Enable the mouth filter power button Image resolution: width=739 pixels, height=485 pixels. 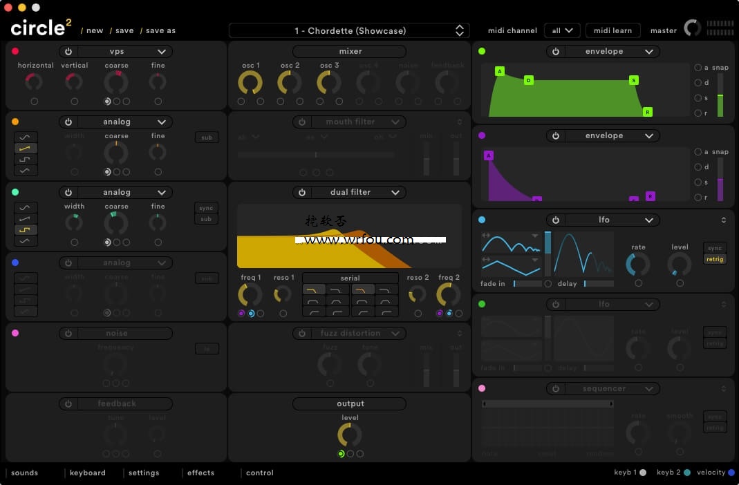tap(302, 122)
